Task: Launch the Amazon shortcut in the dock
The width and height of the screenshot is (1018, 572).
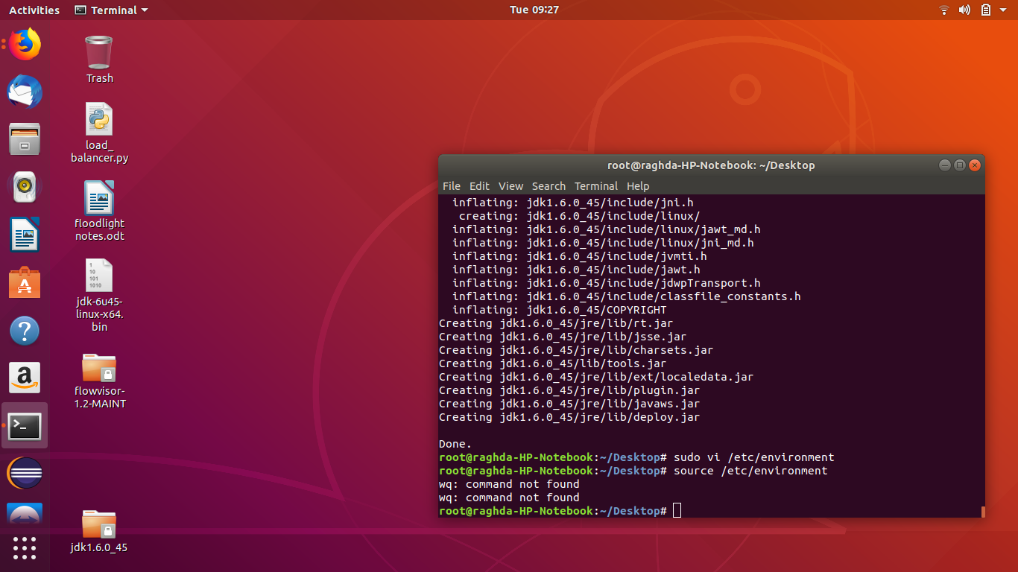Action: click(25, 378)
